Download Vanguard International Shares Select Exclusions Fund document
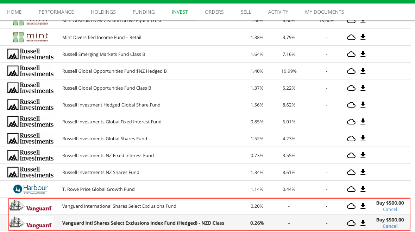 (x=363, y=206)
